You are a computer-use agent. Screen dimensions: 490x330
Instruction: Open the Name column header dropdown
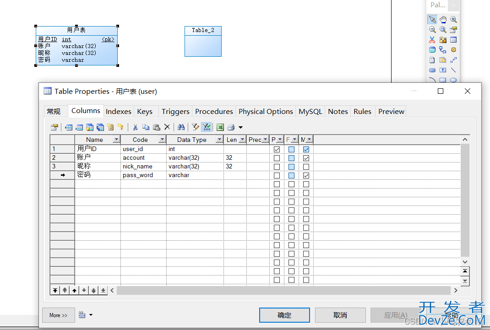(x=116, y=140)
